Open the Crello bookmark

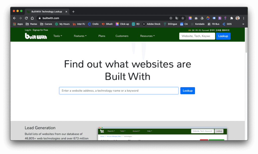(x=93, y=24)
